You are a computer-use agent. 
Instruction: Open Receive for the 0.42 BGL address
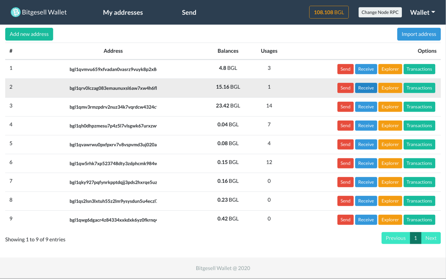click(x=366, y=220)
